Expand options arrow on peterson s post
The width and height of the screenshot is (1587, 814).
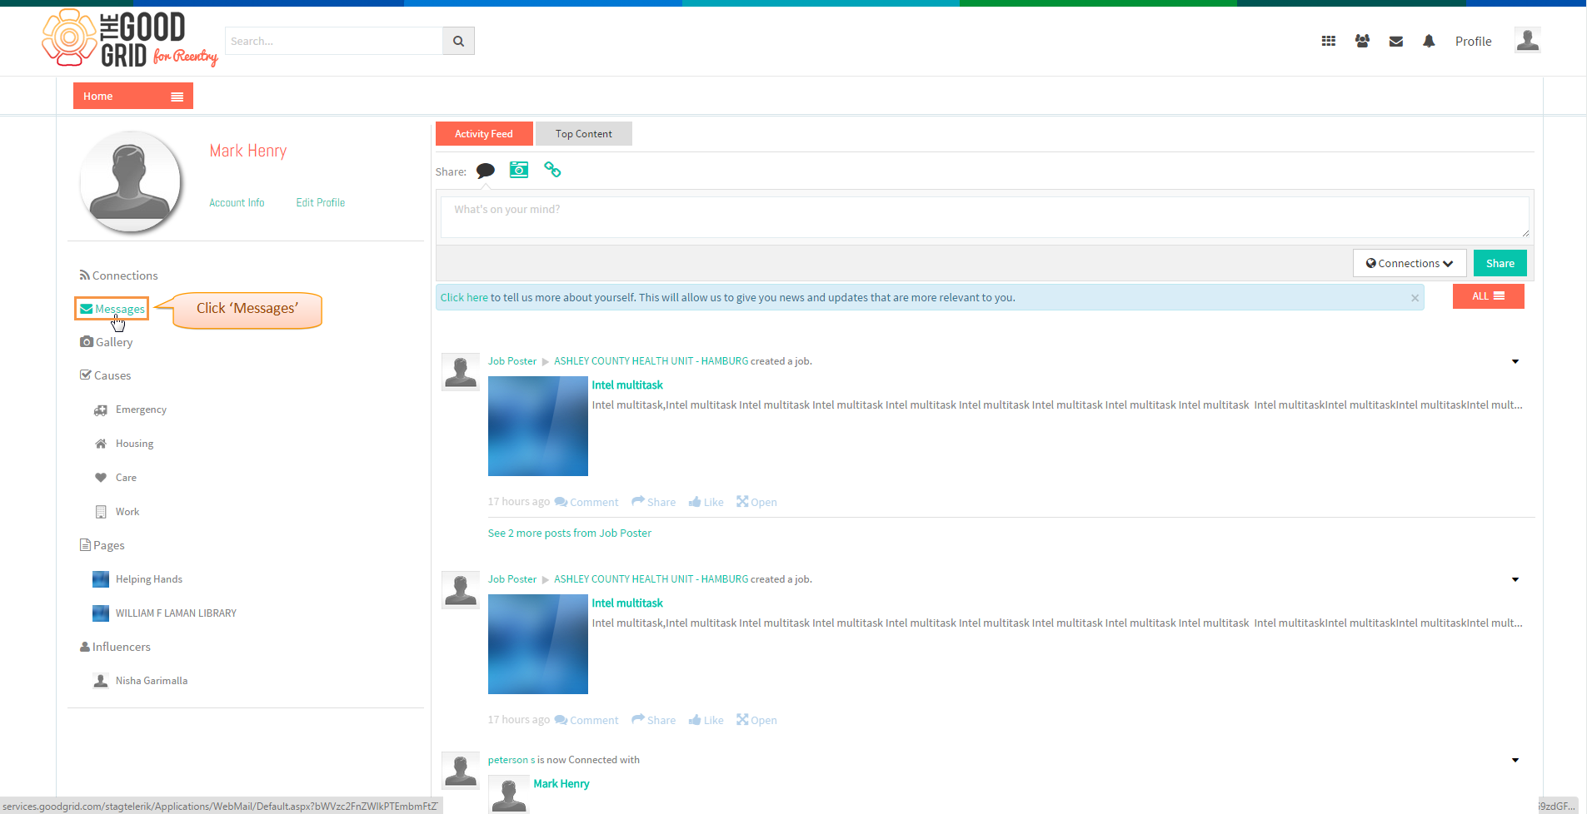point(1515,760)
